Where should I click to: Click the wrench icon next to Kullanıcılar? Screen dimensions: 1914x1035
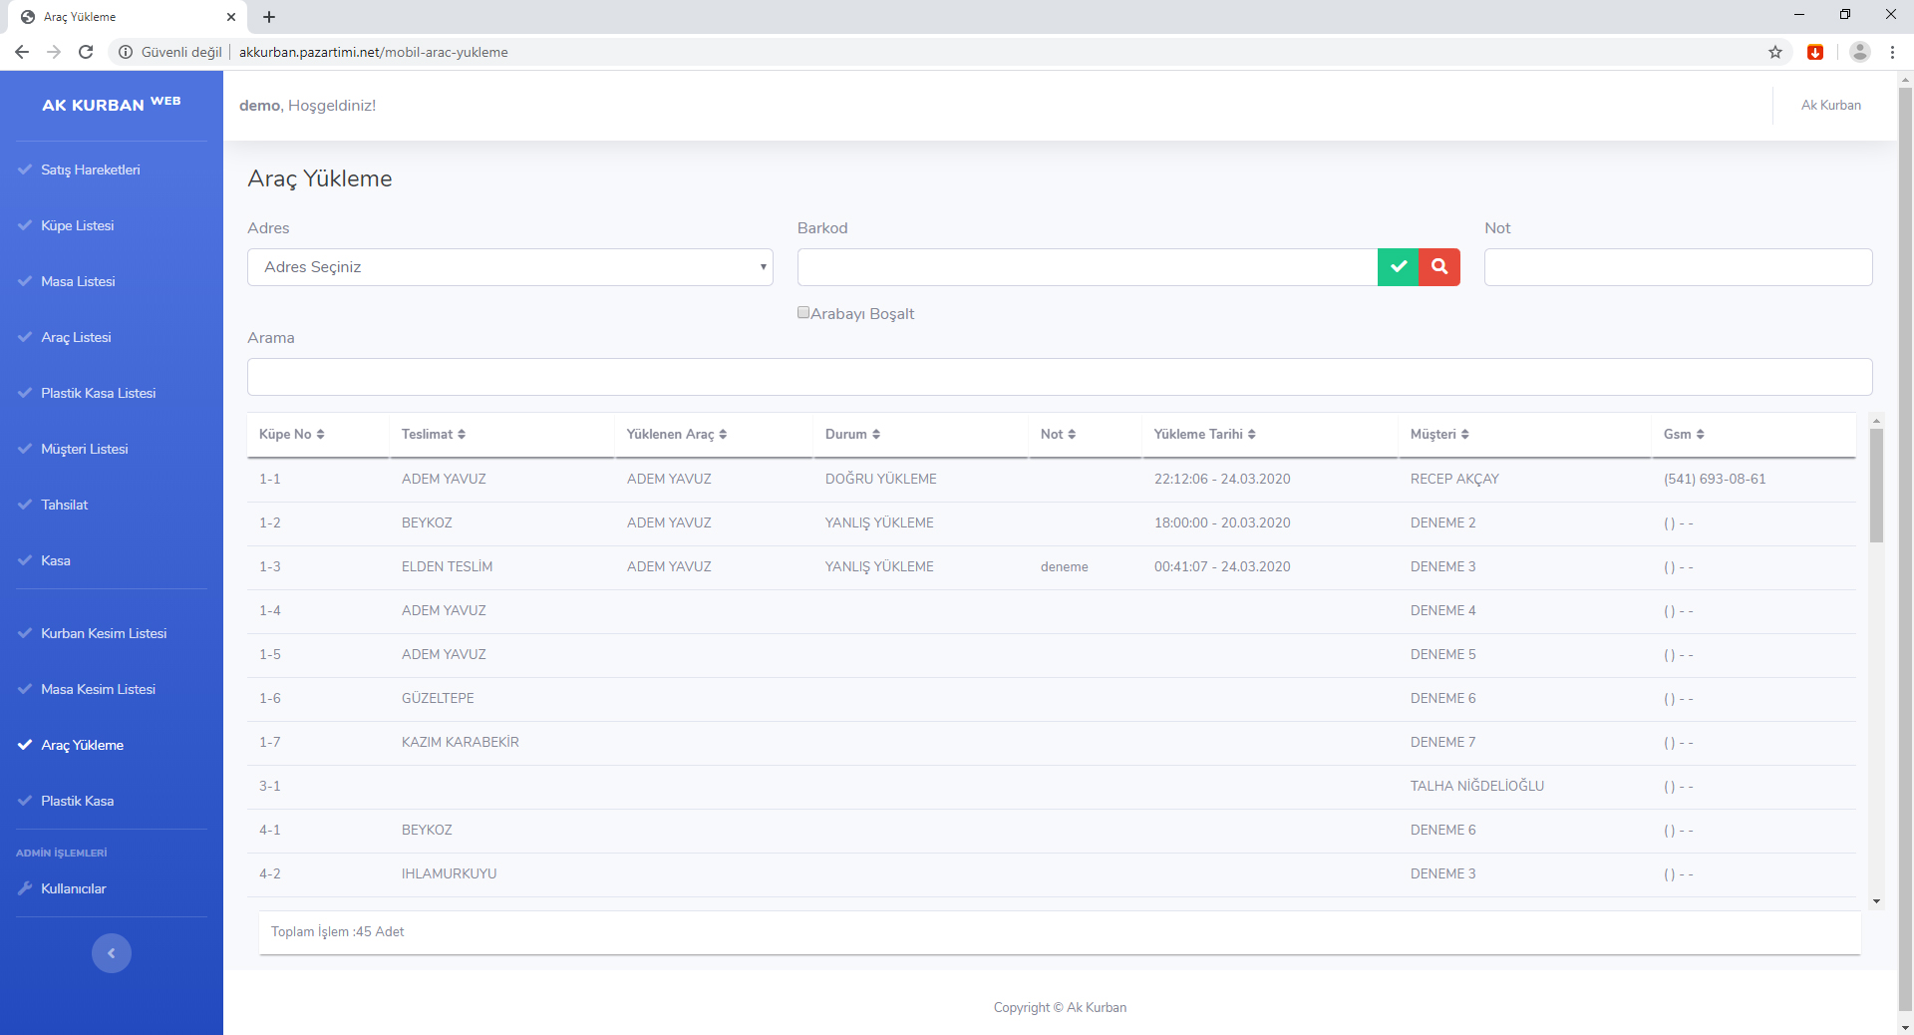coord(25,888)
